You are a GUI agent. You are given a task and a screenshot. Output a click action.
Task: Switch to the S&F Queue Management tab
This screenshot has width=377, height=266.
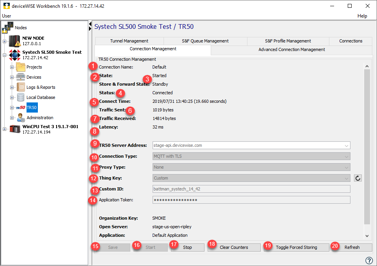coord(205,41)
